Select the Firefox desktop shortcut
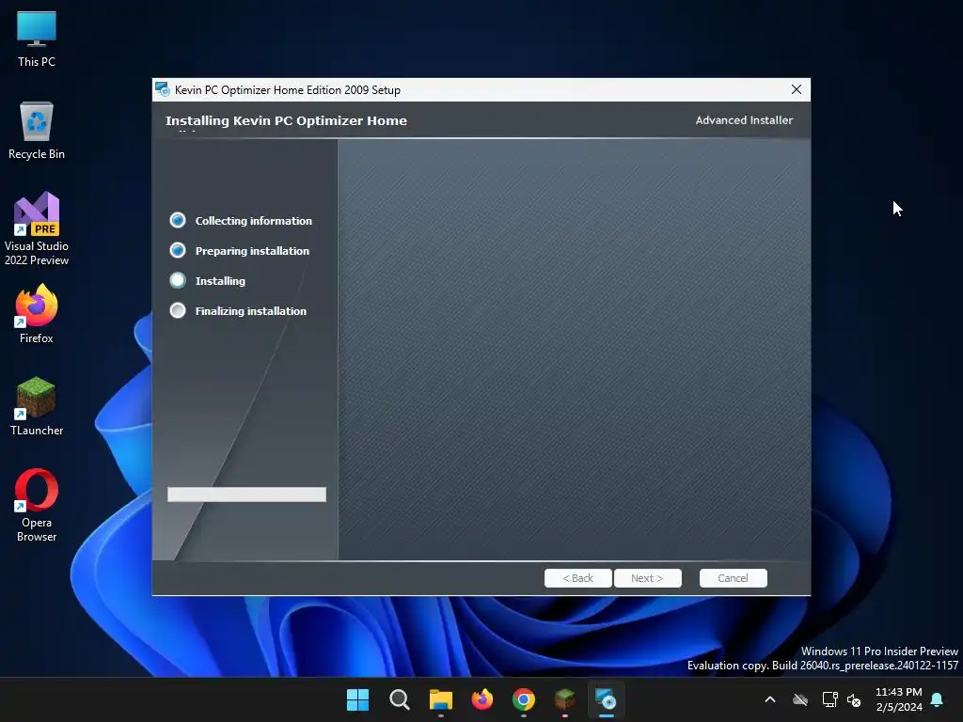This screenshot has width=963, height=722. [37, 314]
